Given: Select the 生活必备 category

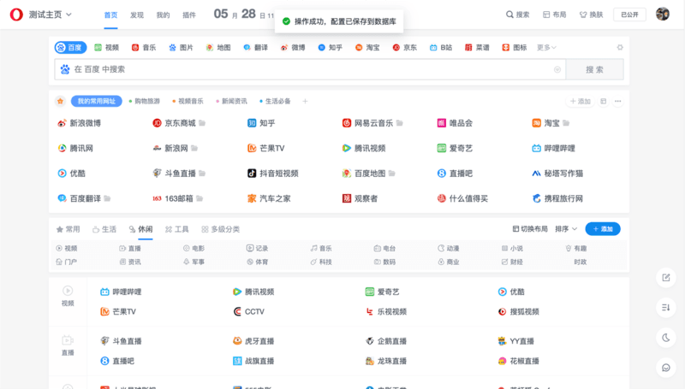Looking at the screenshot, I should pyautogui.click(x=275, y=101).
